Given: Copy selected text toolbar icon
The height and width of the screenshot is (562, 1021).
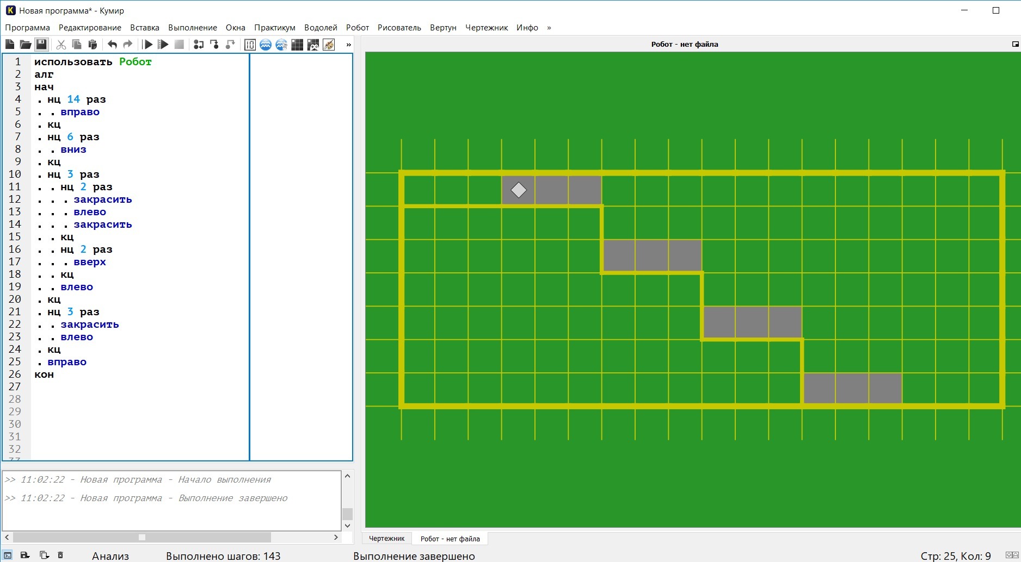Looking at the screenshot, I should tap(77, 45).
